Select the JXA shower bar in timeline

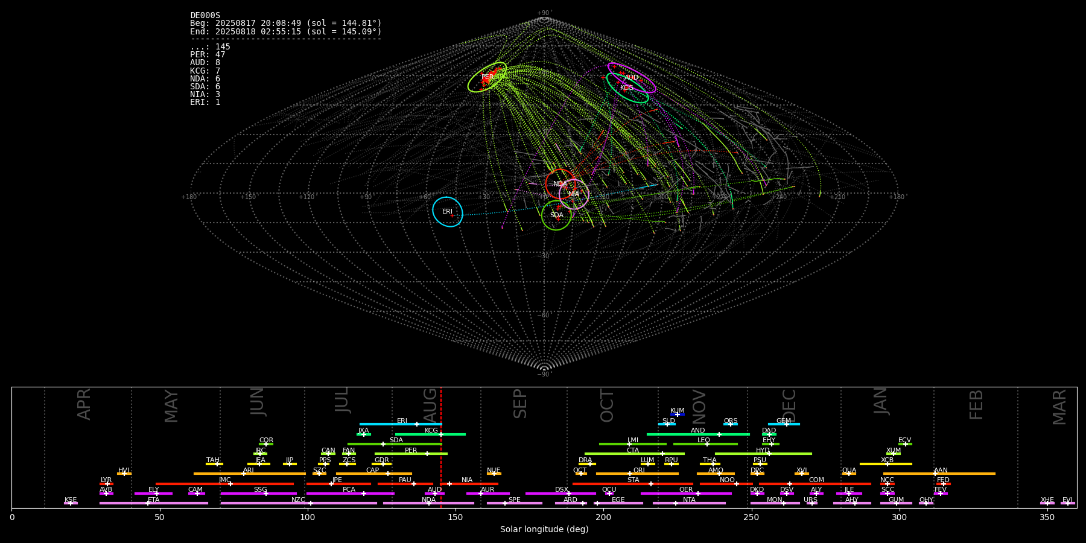[364, 434]
